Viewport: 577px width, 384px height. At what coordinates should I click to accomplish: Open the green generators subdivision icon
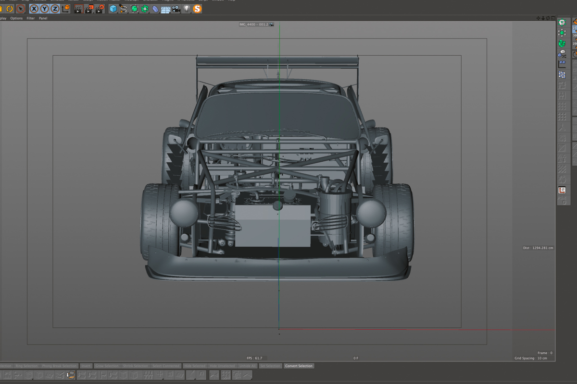click(x=134, y=9)
